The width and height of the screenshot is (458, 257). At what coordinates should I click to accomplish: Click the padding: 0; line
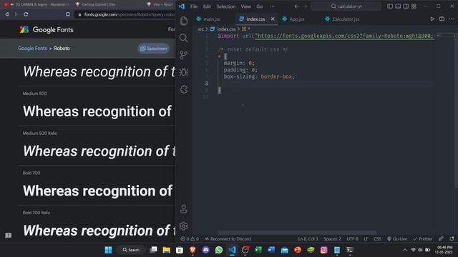[240, 70]
